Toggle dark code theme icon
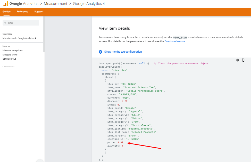The height and width of the screenshot is (162, 251). click(238, 60)
